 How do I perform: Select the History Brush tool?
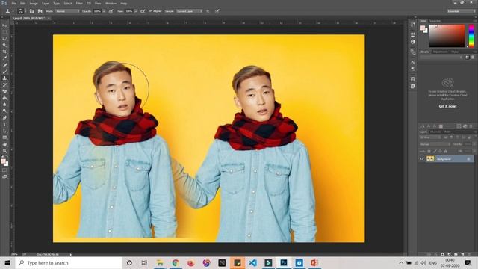click(x=4, y=84)
